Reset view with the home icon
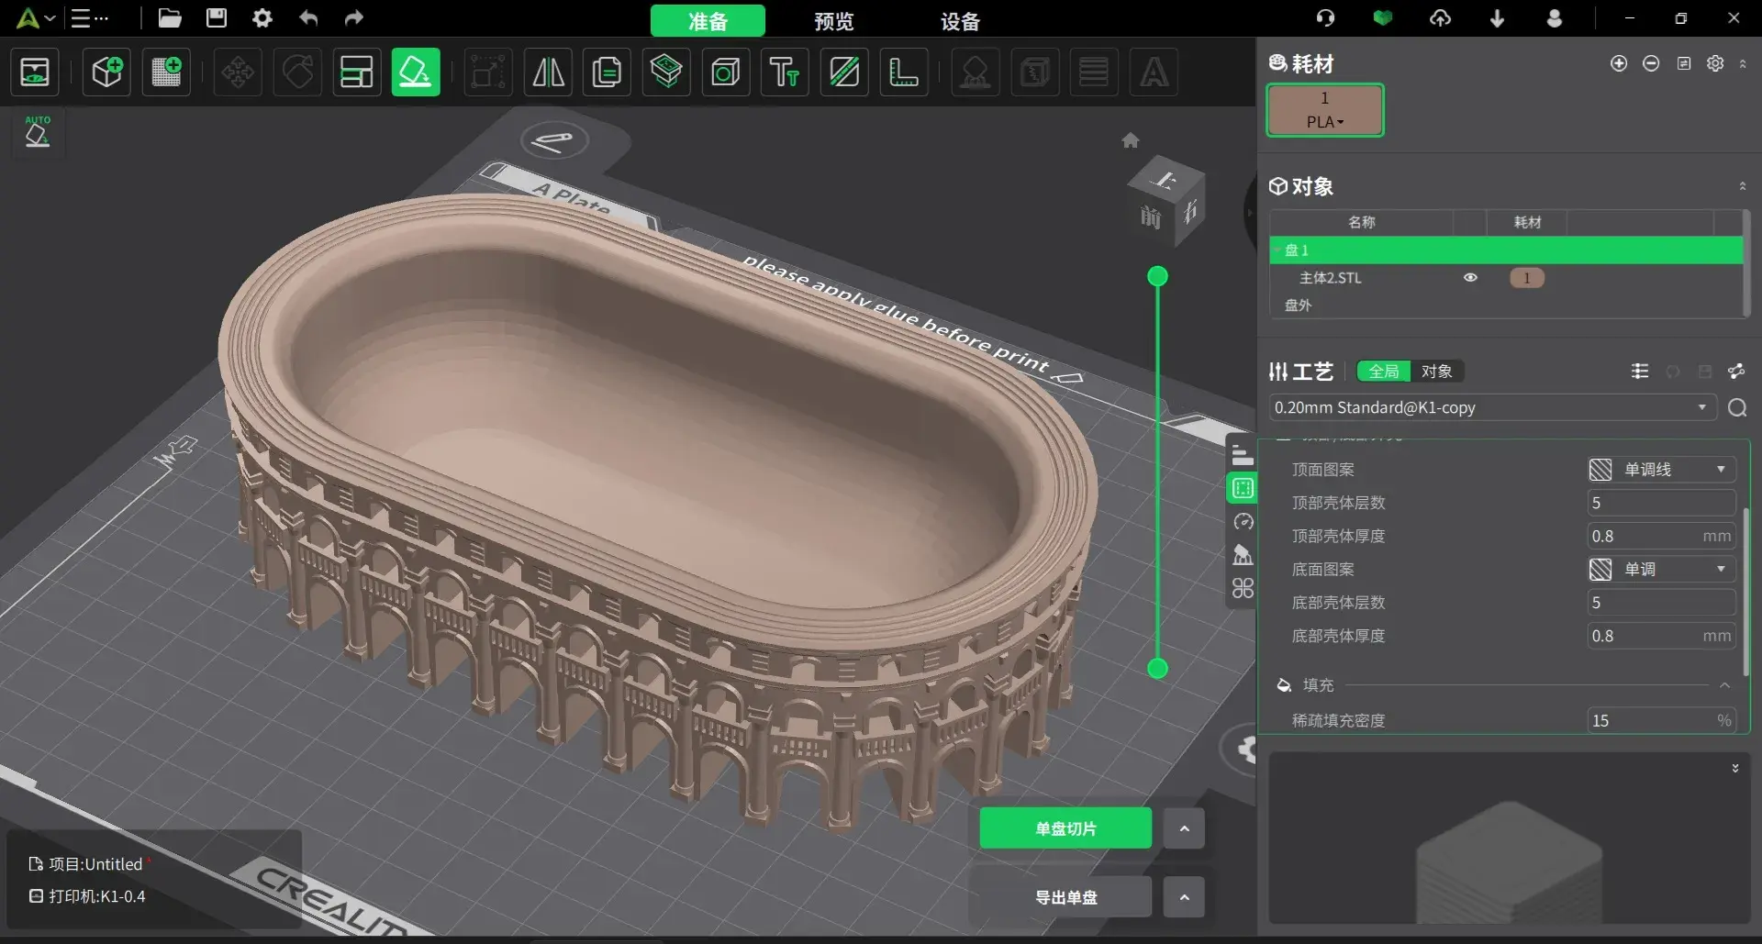1762x944 pixels. click(1131, 140)
